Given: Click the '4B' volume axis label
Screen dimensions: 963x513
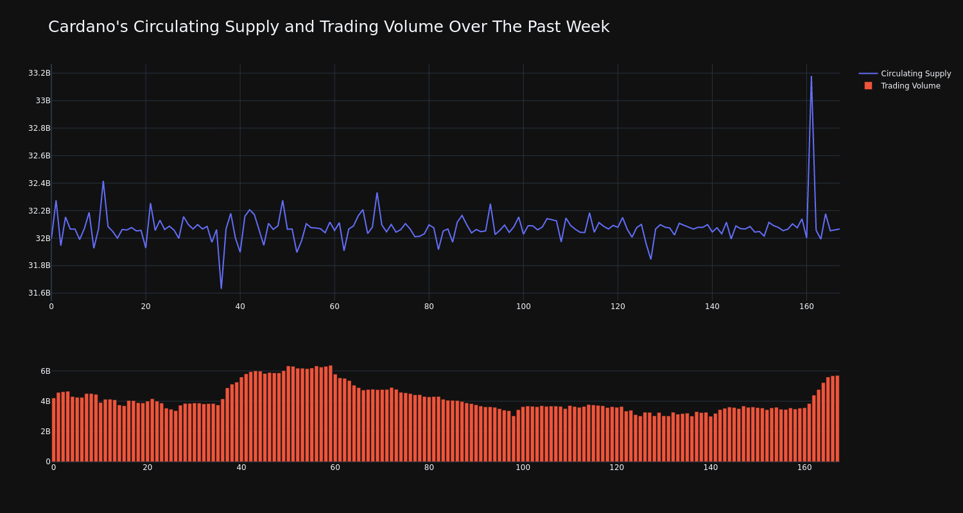Looking at the screenshot, I should 46,401.
